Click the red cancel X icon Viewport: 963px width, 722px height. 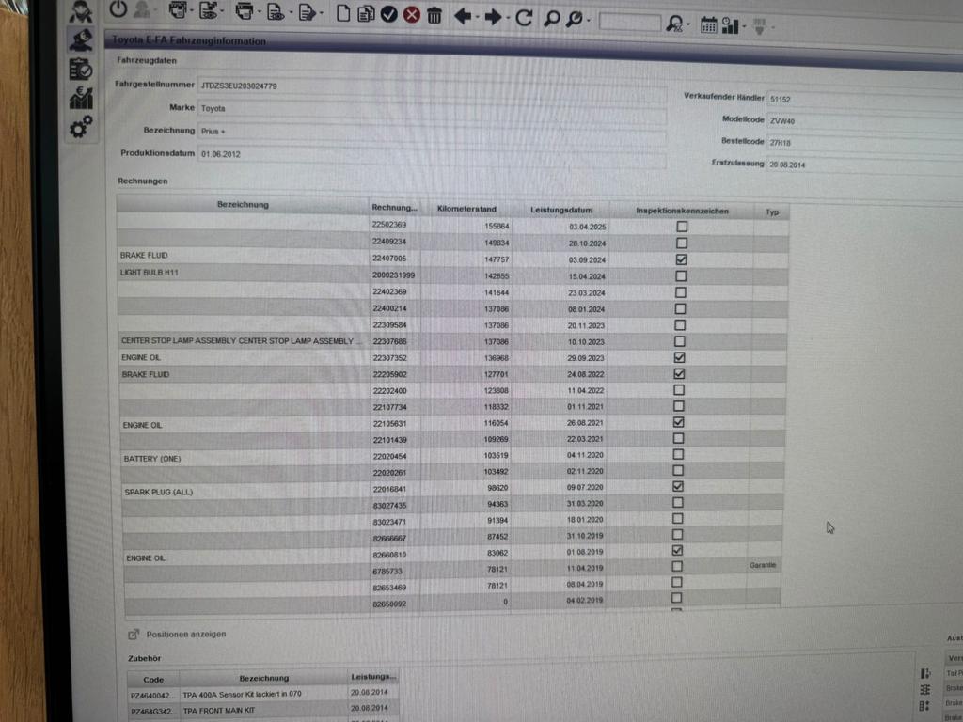pyautogui.click(x=412, y=15)
